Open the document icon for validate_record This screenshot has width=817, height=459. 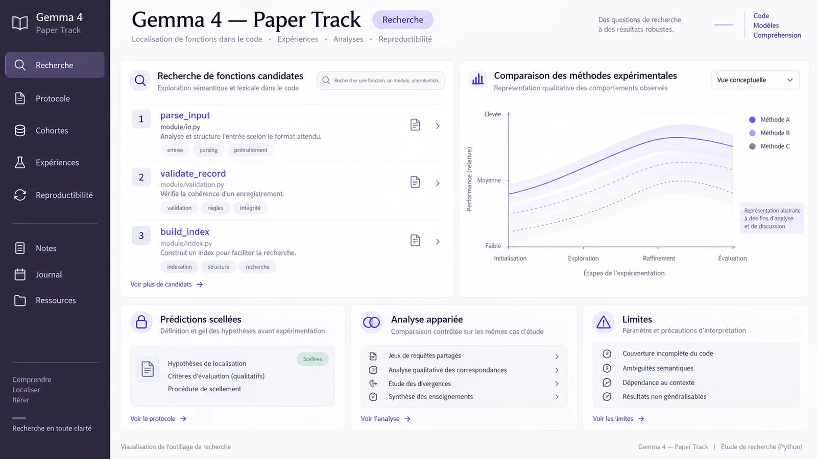click(x=415, y=182)
